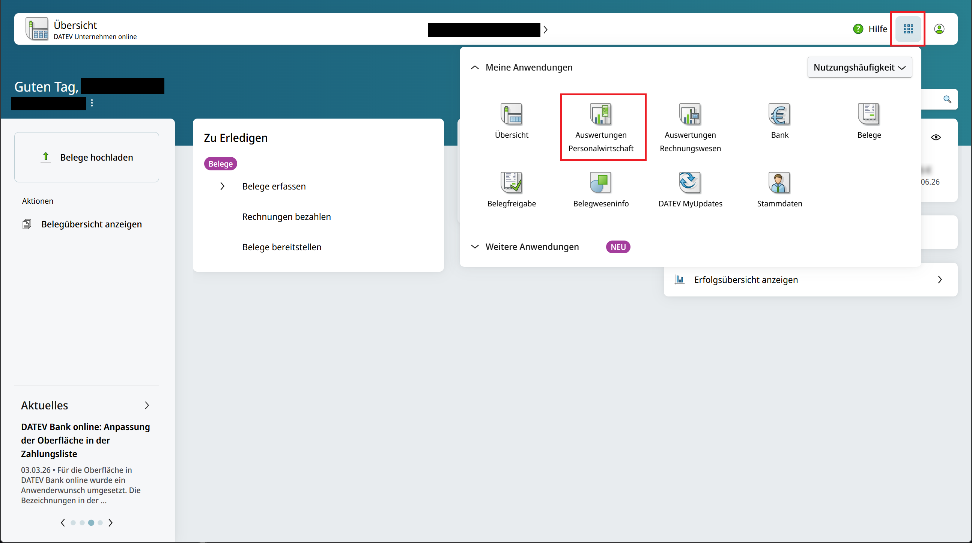
Task: Go to next news item arrow
Action: tap(111, 523)
